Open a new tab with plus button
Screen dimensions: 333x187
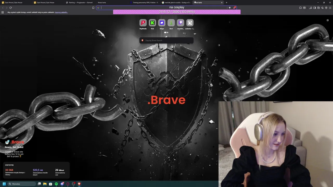226,3
